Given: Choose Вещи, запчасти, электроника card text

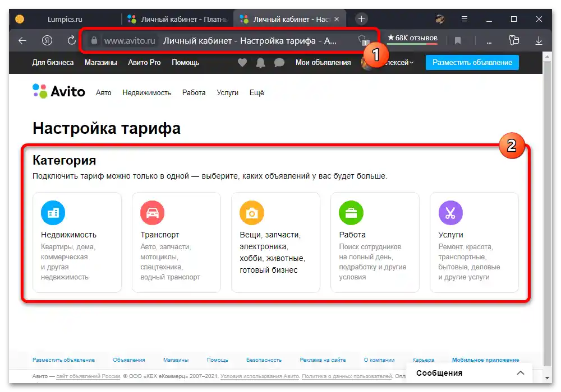Looking at the screenshot, I should [272, 253].
